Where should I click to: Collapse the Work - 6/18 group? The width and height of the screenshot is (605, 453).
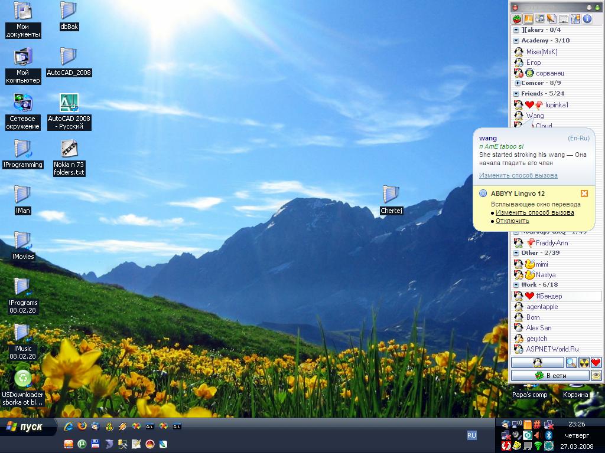click(x=516, y=285)
